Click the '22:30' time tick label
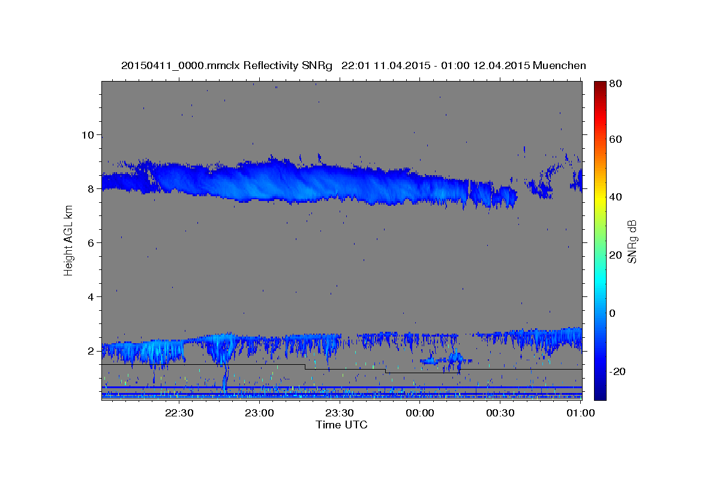The width and height of the screenshot is (720, 480). [179, 413]
